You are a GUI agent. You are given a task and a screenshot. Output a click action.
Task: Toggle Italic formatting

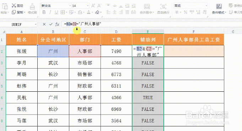pos(50,12)
